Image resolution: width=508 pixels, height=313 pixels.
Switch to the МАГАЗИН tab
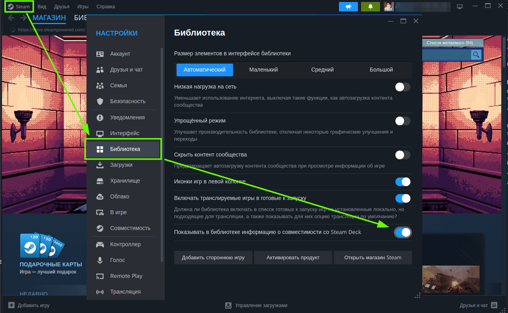[49, 18]
